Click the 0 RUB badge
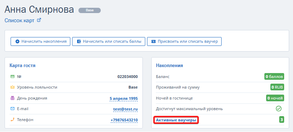 pos(277,87)
